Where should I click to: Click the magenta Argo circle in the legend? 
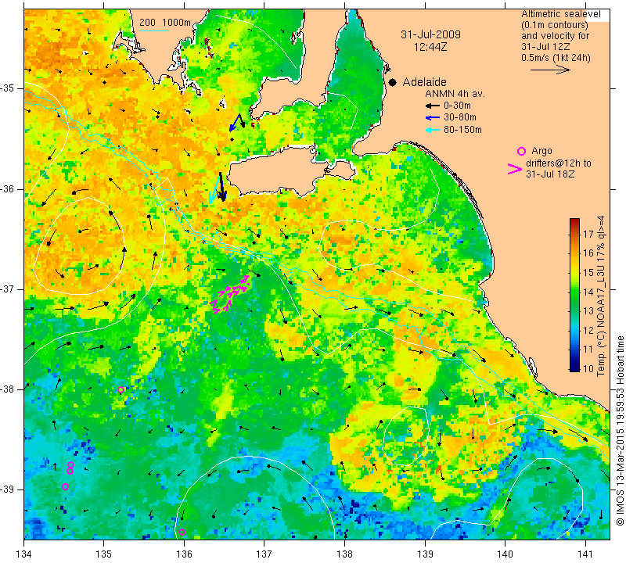[521, 151]
